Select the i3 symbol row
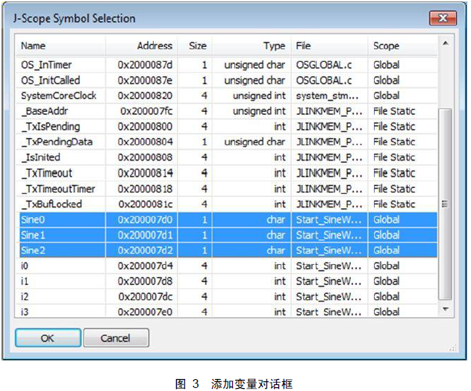The image size is (471, 391). pyautogui.click(x=226, y=311)
